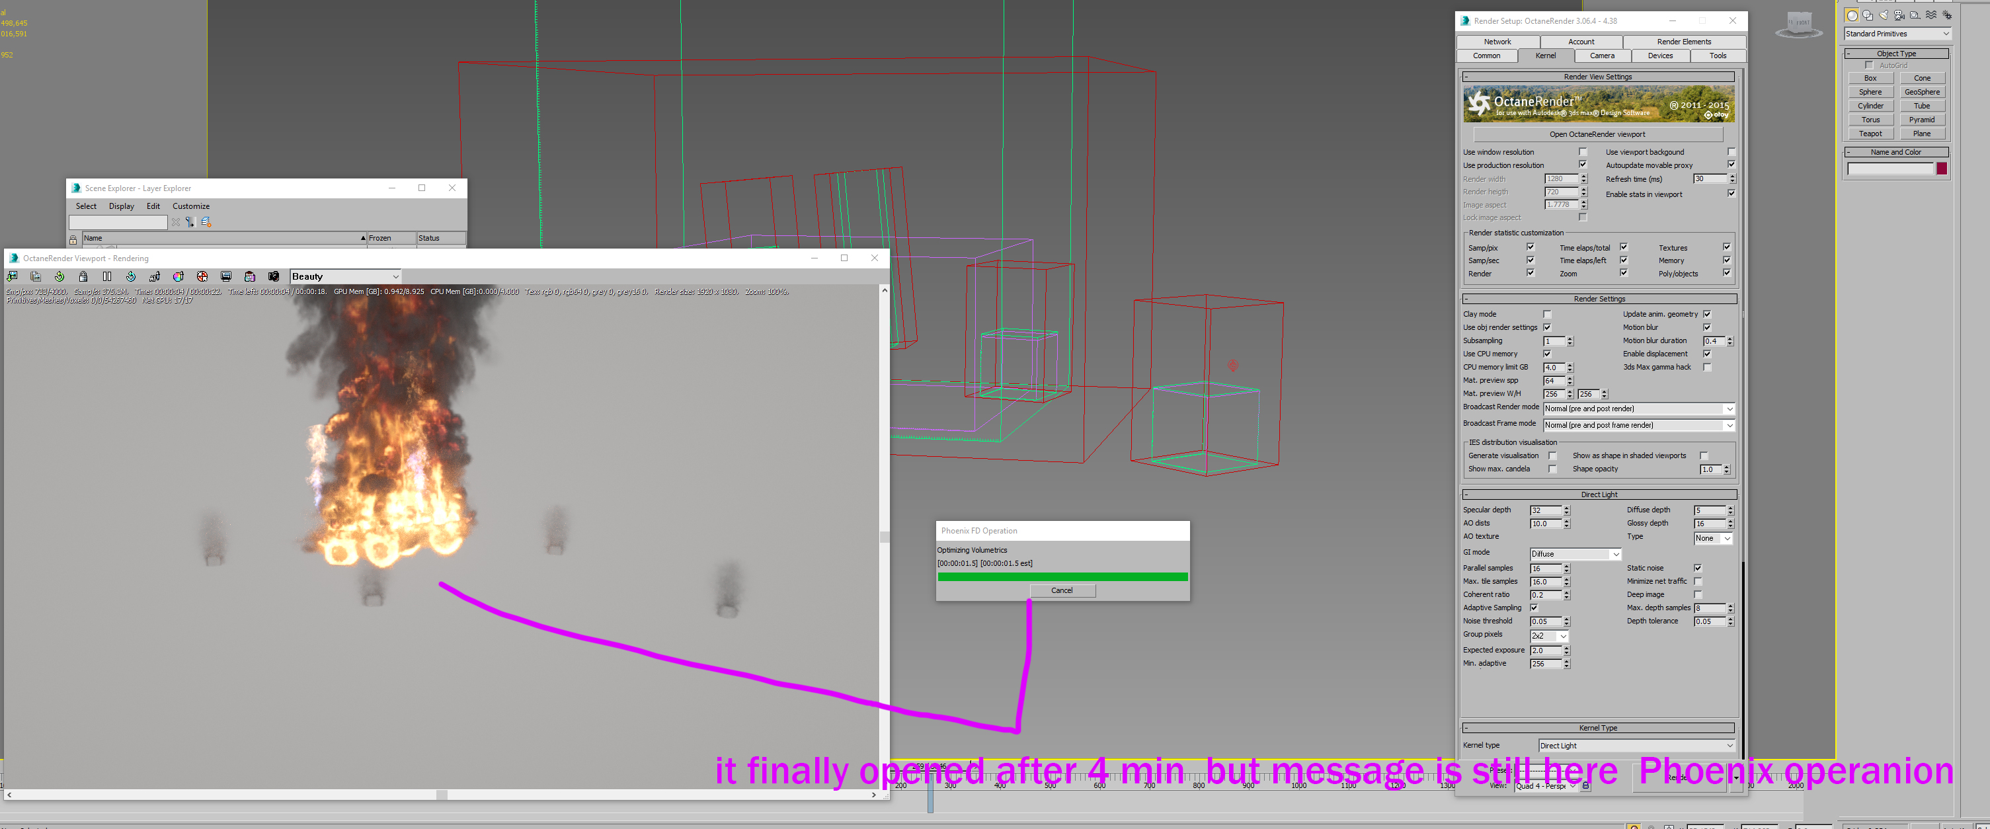Click Open OctaneRender viewport button
1990x829 pixels.
1597,134
